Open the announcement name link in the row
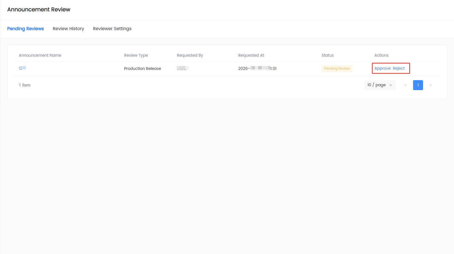The width and height of the screenshot is (454, 254). click(22, 68)
